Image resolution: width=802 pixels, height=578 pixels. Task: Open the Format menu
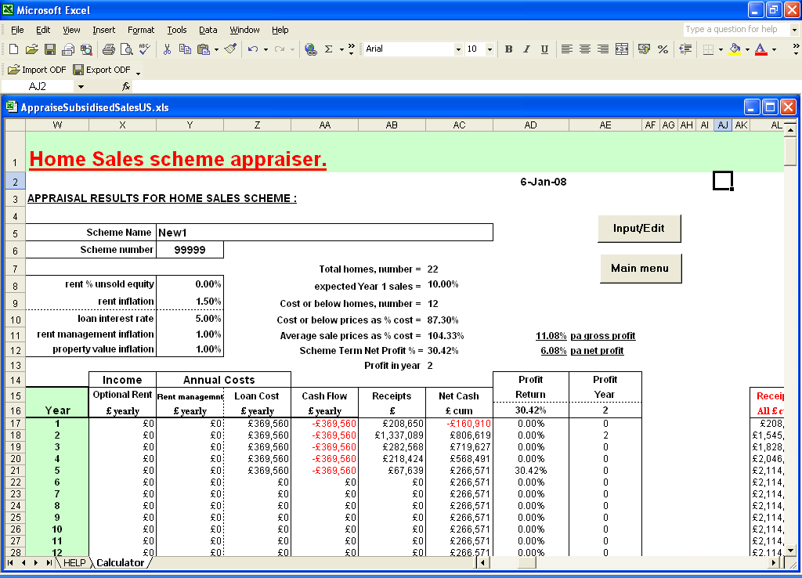[x=141, y=30]
